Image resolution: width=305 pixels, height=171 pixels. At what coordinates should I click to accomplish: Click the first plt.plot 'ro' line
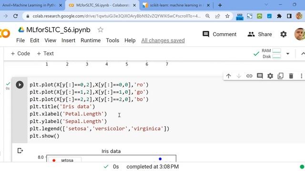click(89, 85)
